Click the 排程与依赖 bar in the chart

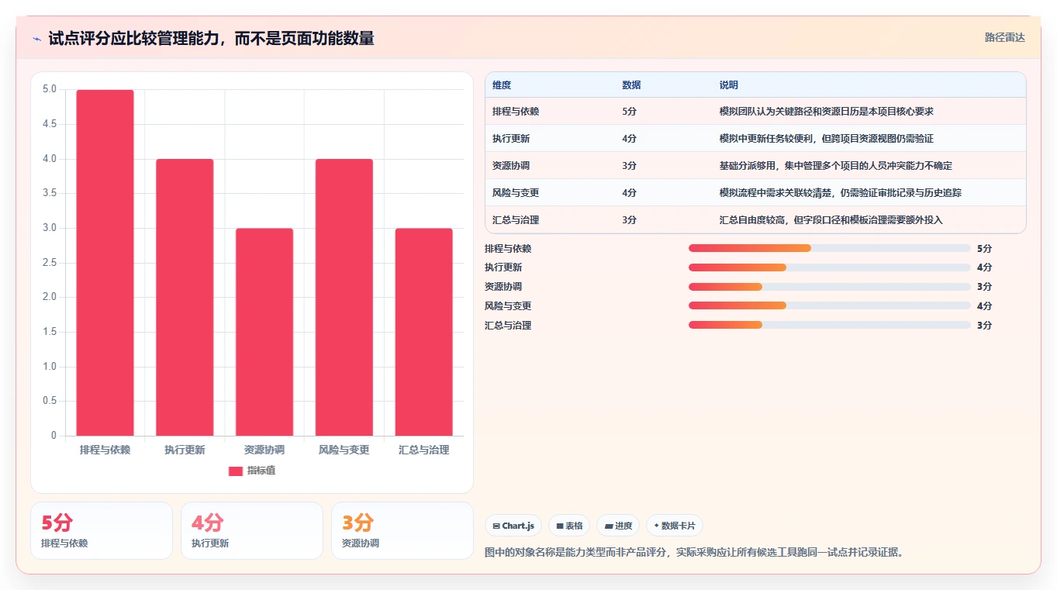coord(105,263)
